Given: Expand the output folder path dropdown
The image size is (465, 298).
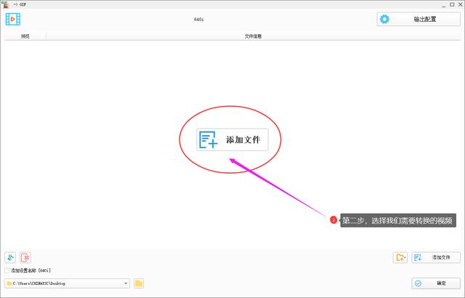Looking at the screenshot, I should pos(126,283).
